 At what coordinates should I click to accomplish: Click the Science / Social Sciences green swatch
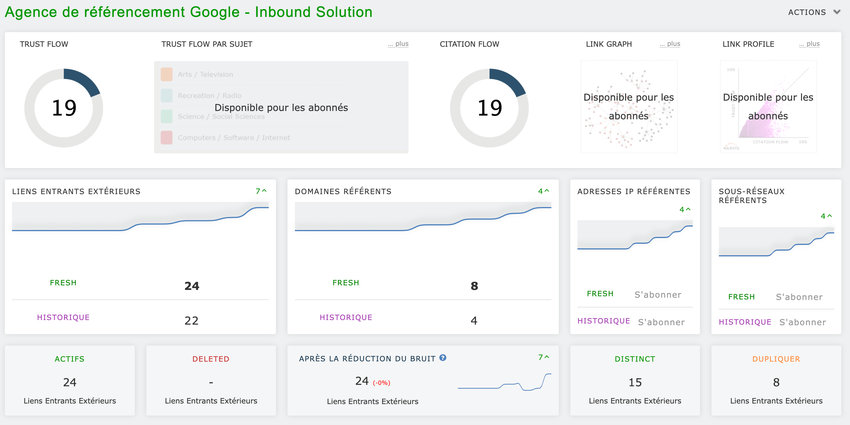(167, 116)
